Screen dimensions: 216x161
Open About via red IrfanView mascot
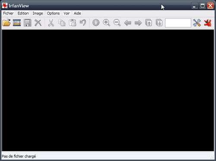pyautogui.click(x=208, y=23)
